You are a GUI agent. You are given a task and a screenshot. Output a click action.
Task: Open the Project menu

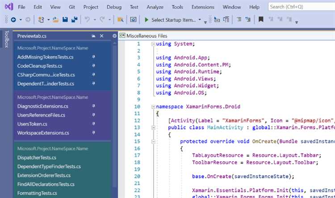91,7
